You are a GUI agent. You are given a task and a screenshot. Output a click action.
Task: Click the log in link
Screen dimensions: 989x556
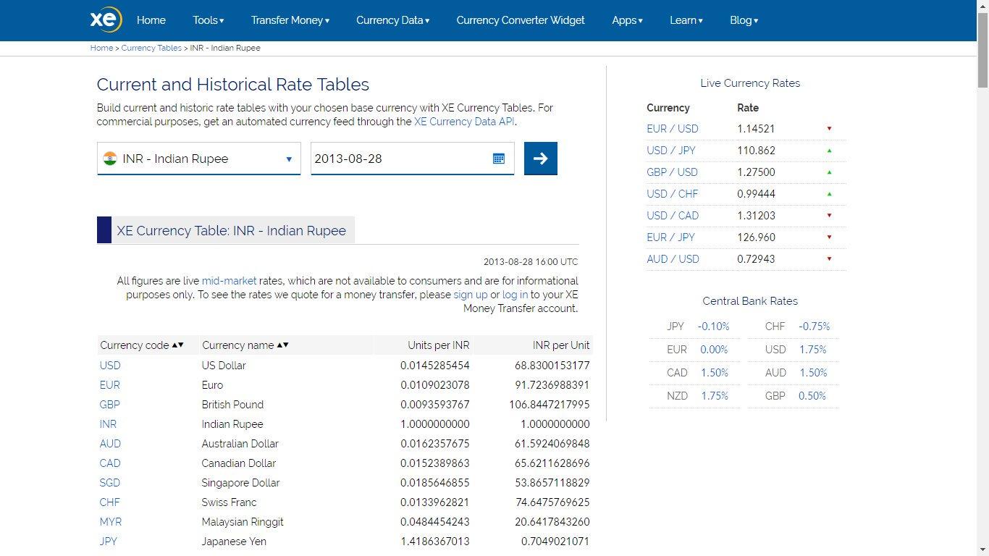(515, 295)
